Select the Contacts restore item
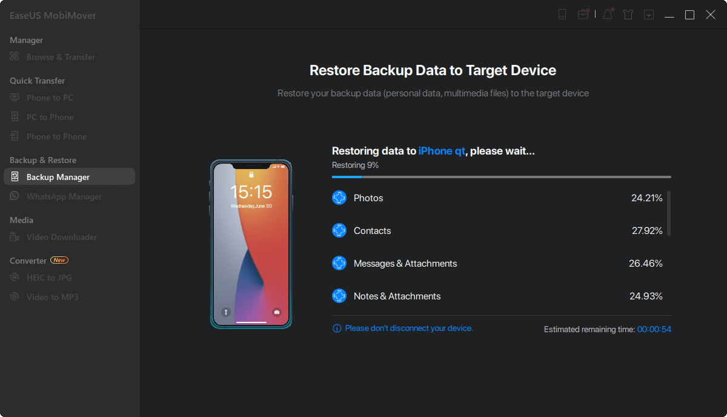Image resolution: width=727 pixels, height=417 pixels. pos(372,230)
